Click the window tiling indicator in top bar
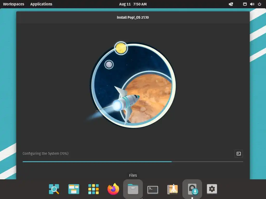 (231, 4)
